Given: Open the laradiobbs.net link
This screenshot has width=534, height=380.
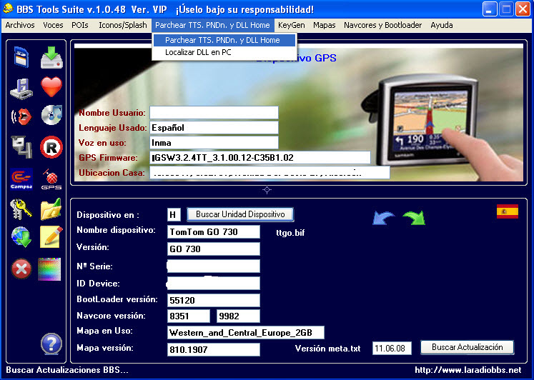Looking at the screenshot, I should [x=468, y=370].
